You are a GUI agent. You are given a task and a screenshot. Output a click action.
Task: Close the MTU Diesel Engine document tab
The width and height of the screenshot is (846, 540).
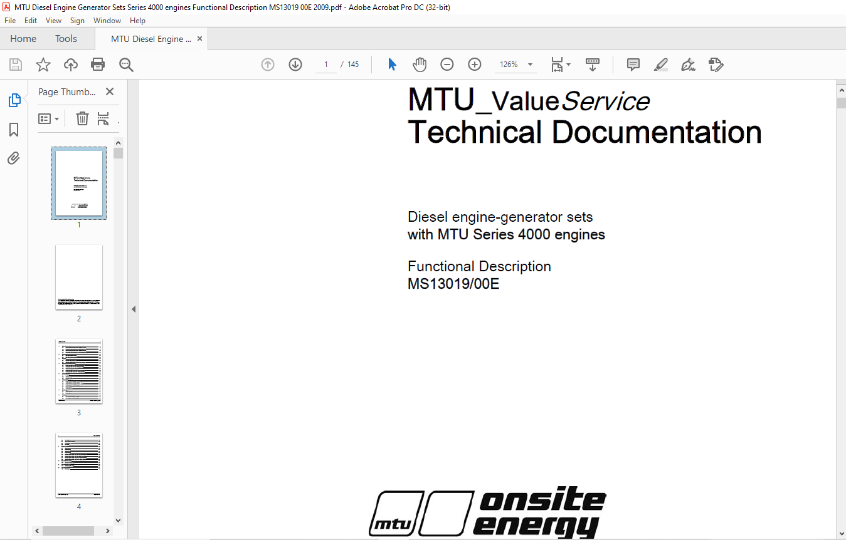(200, 39)
